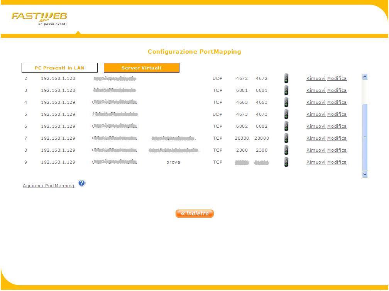Click the traffic light icon on row 6

coord(286,126)
